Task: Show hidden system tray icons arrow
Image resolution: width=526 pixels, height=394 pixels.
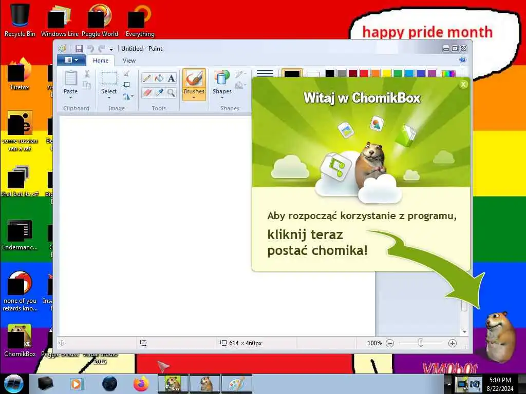Action: [449, 384]
